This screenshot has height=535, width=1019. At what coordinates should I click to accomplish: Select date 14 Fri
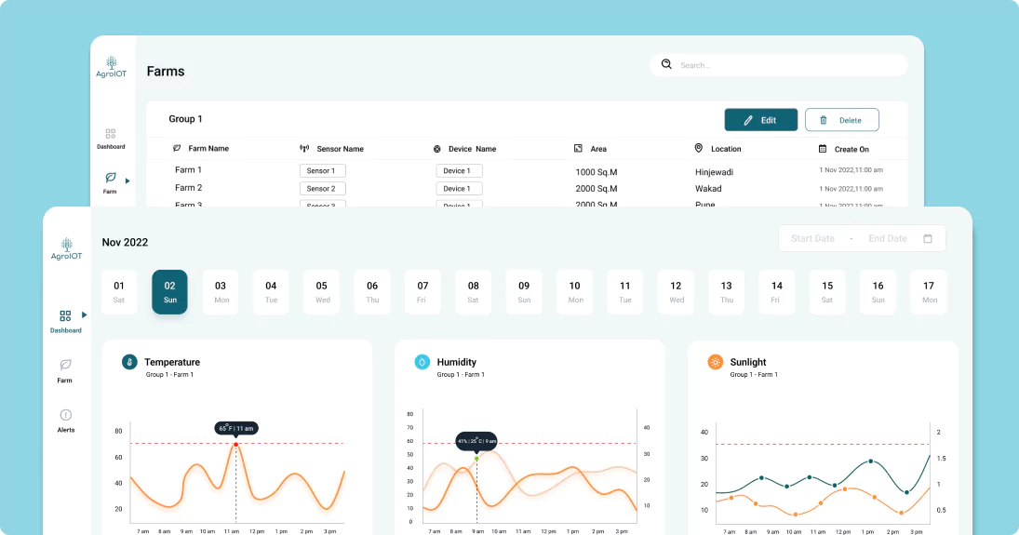777,292
